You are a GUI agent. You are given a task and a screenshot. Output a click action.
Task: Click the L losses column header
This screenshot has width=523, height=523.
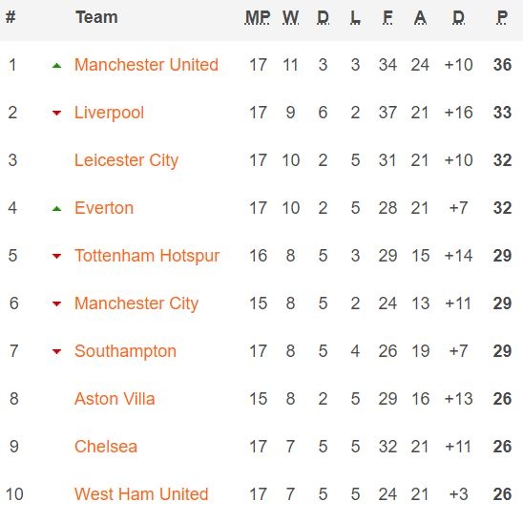pyautogui.click(x=355, y=17)
